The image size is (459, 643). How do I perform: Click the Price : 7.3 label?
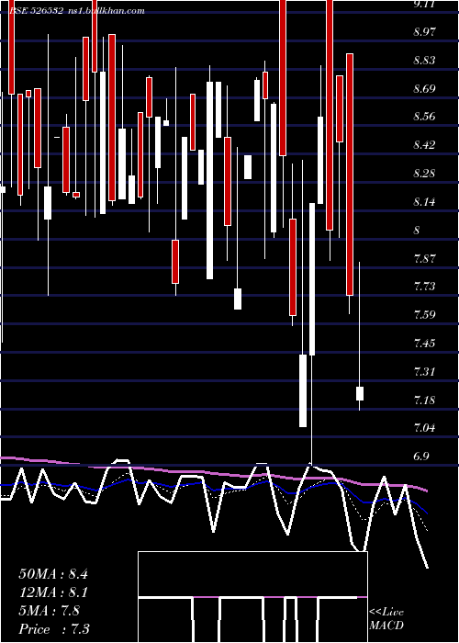[54, 629]
